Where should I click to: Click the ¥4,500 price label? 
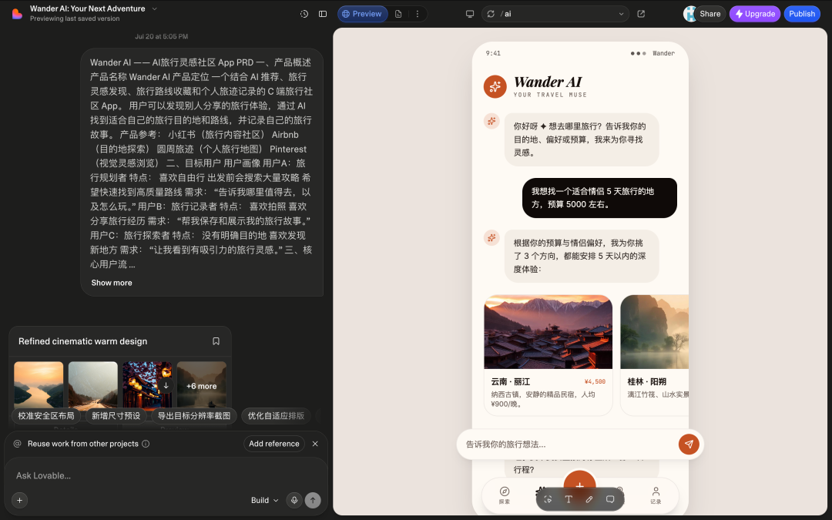point(595,381)
